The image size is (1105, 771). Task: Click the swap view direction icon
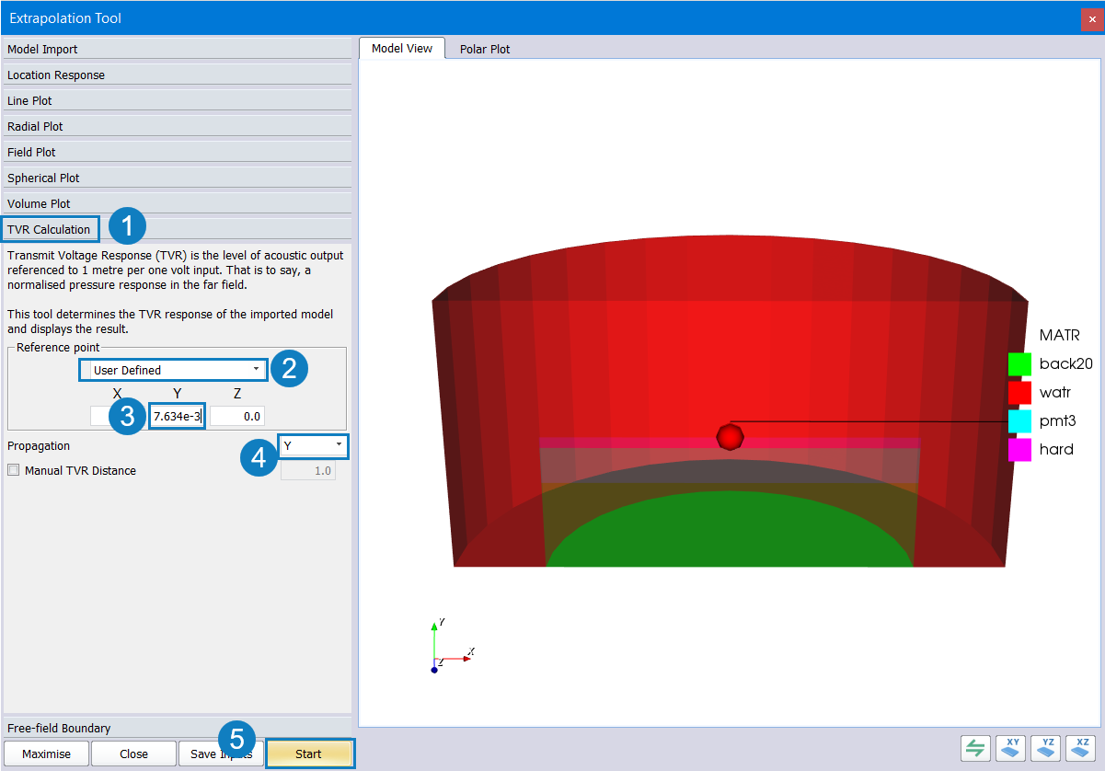coord(975,748)
